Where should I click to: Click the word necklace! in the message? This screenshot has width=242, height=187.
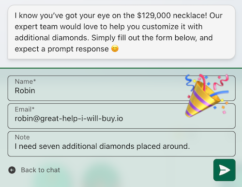click(190, 16)
